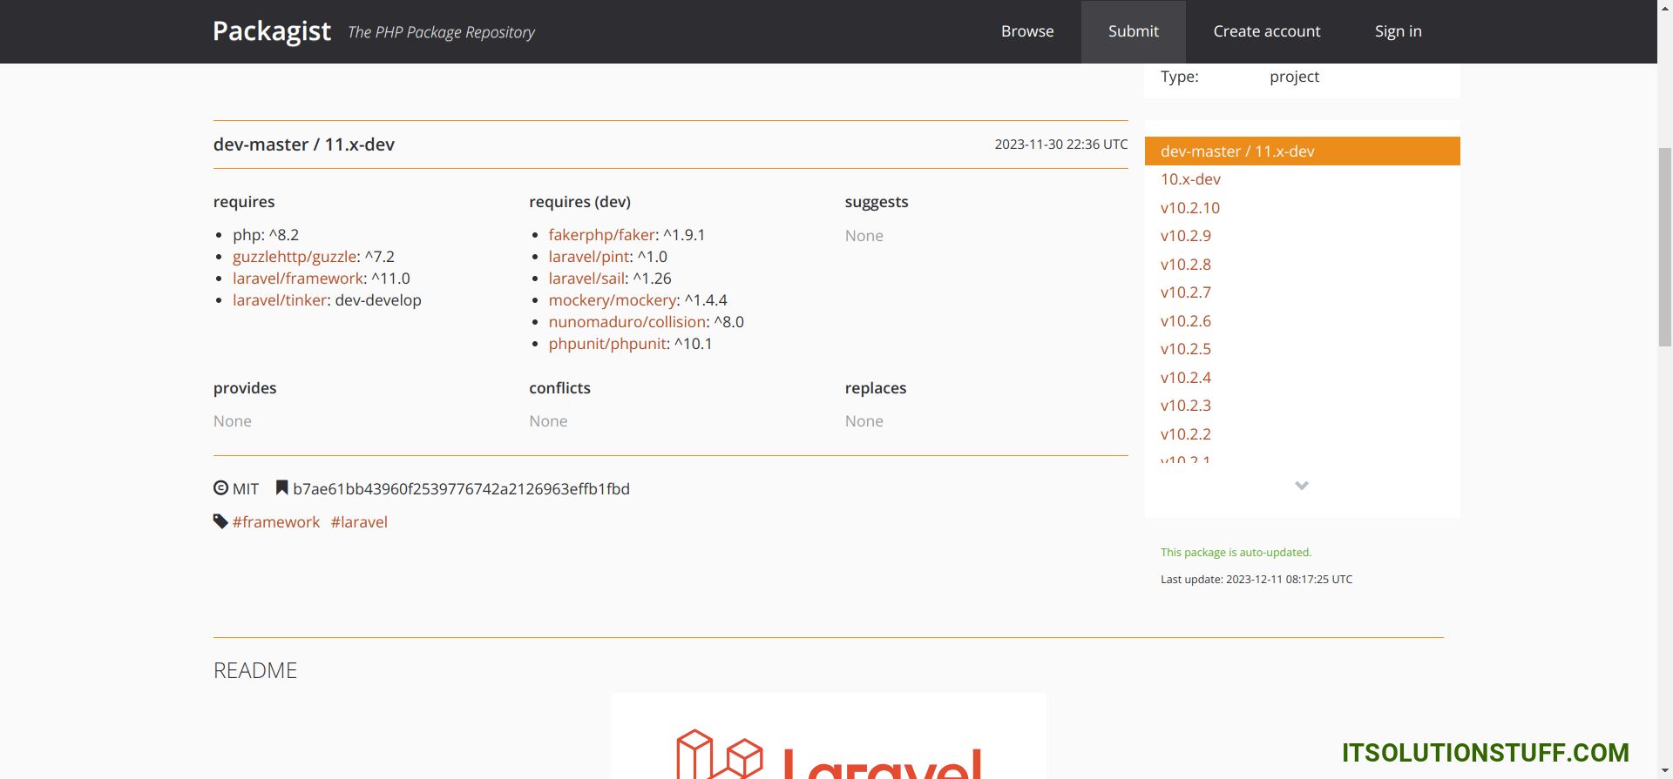This screenshot has width=1673, height=779.
Task: Open the mockery/mockery package link
Action: coord(613,300)
